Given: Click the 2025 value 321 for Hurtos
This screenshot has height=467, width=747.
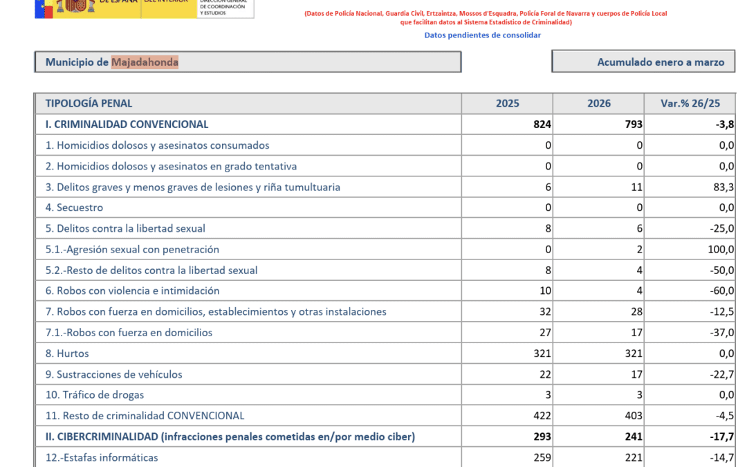Looking at the screenshot, I should click(x=543, y=354).
